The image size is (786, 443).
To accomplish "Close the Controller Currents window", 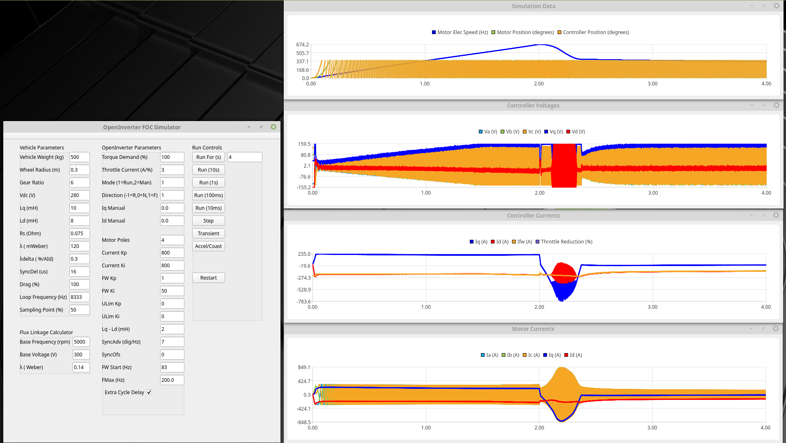I will [x=776, y=216].
